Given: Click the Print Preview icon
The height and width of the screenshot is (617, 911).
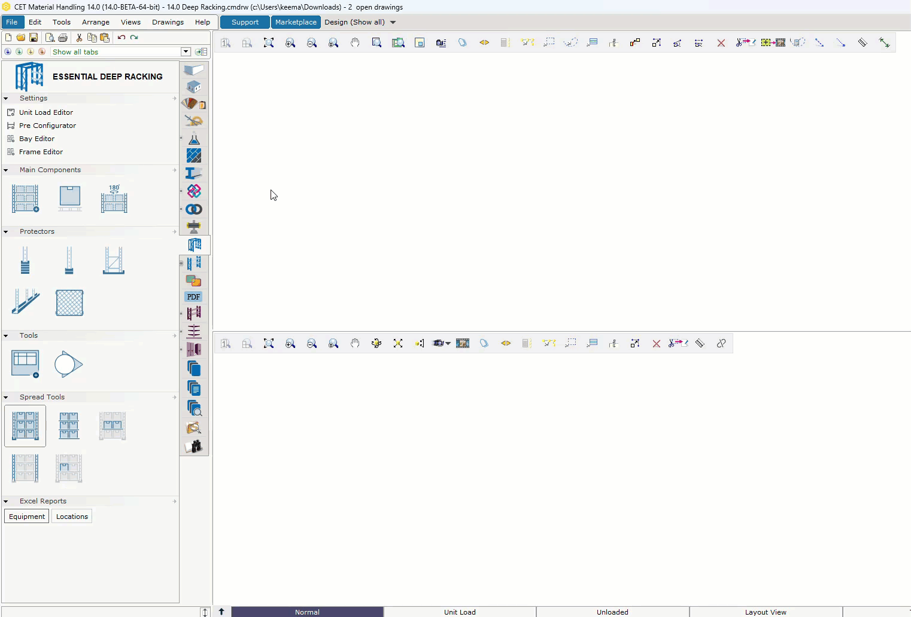Looking at the screenshot, I should pos(50,37).
